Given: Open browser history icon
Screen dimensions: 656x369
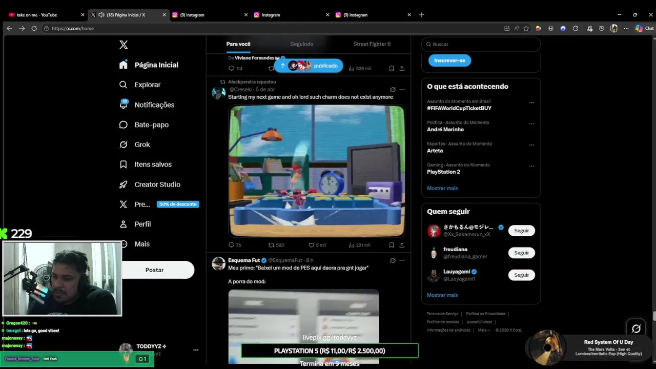Looking at the screenshot, I should coord(601,28).
